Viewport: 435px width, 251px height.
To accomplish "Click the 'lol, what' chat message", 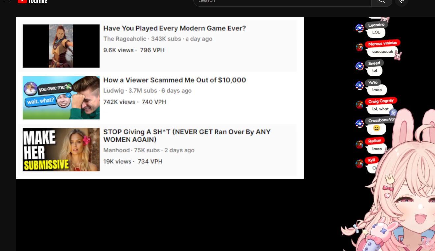I will click(380, 109).
